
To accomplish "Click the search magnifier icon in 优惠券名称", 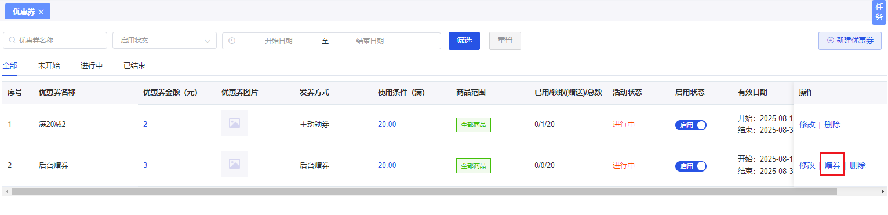I will tap(12, 41).
